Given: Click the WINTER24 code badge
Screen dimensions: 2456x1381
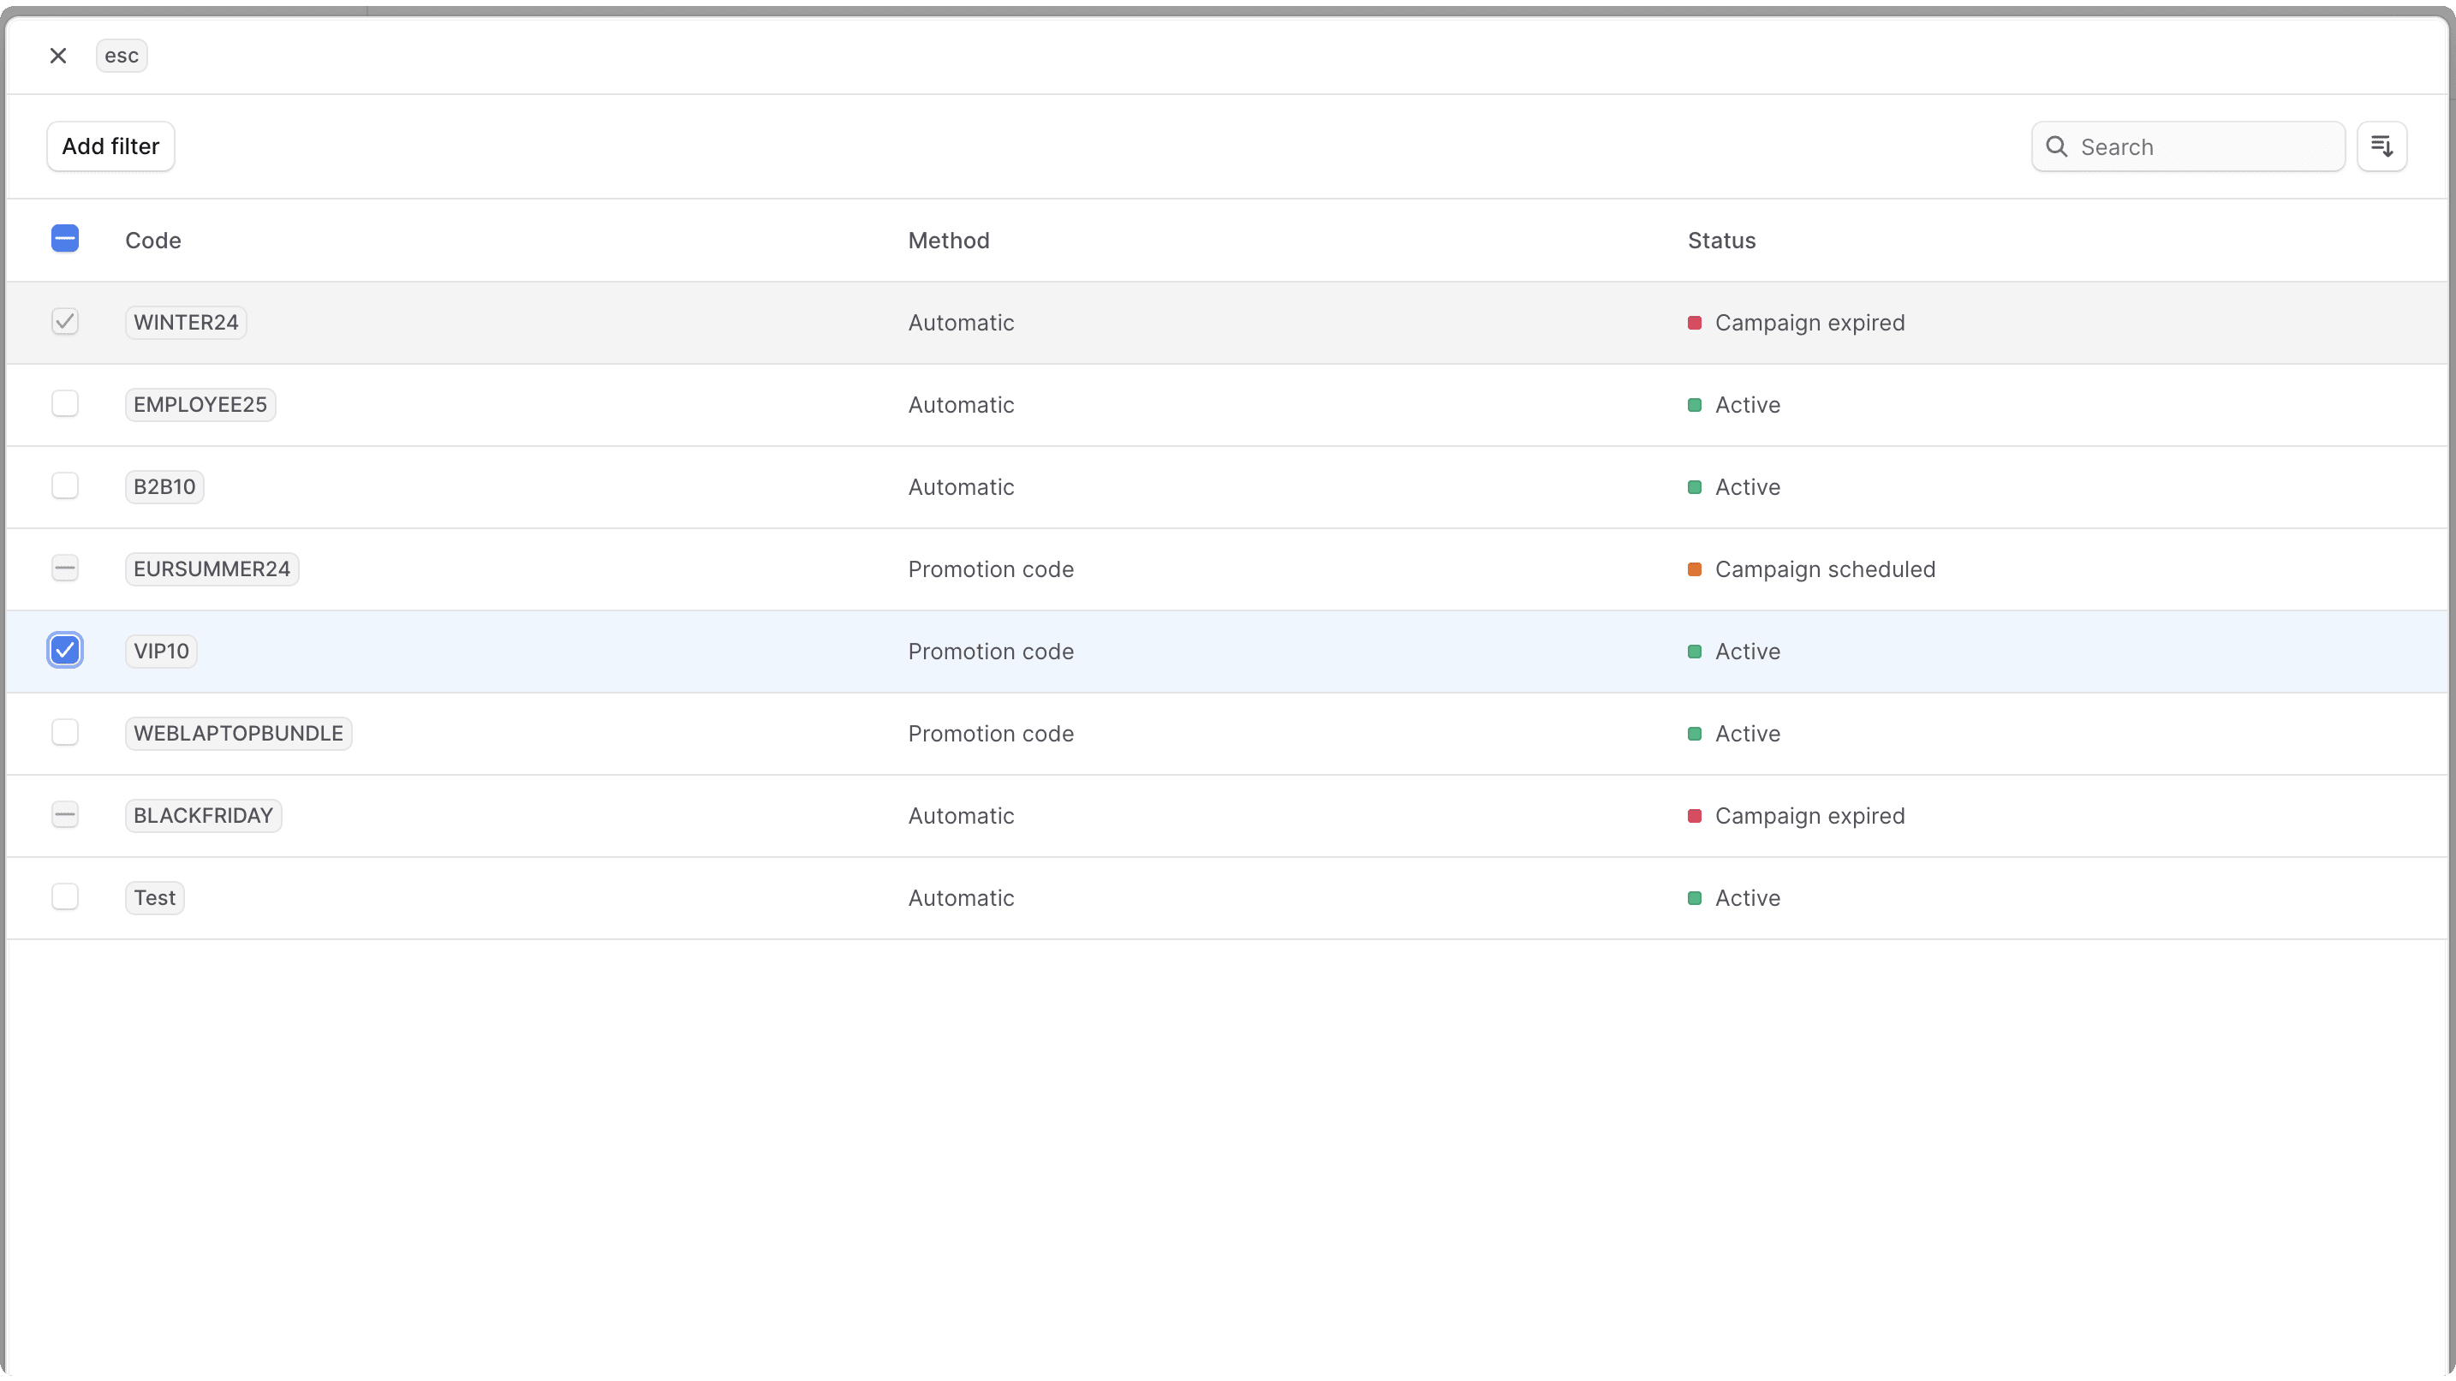Looking at the screenshot, I should point(186,322).
